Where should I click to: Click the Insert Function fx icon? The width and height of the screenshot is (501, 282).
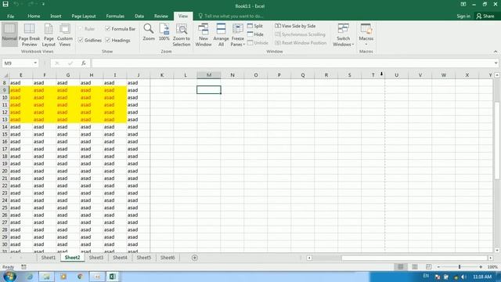tap(84, 63)
